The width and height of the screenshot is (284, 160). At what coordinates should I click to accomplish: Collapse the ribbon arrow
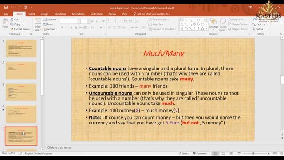[x=281, y=34]
